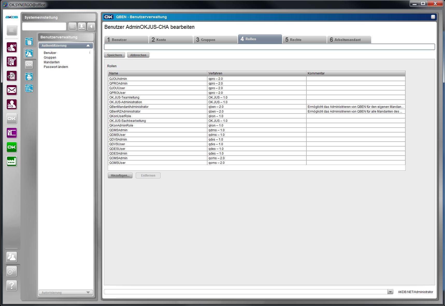The width and height of the screenshot is (445, 306).
Task: Click the person with wrench icon
Action: tap(12, 105)
